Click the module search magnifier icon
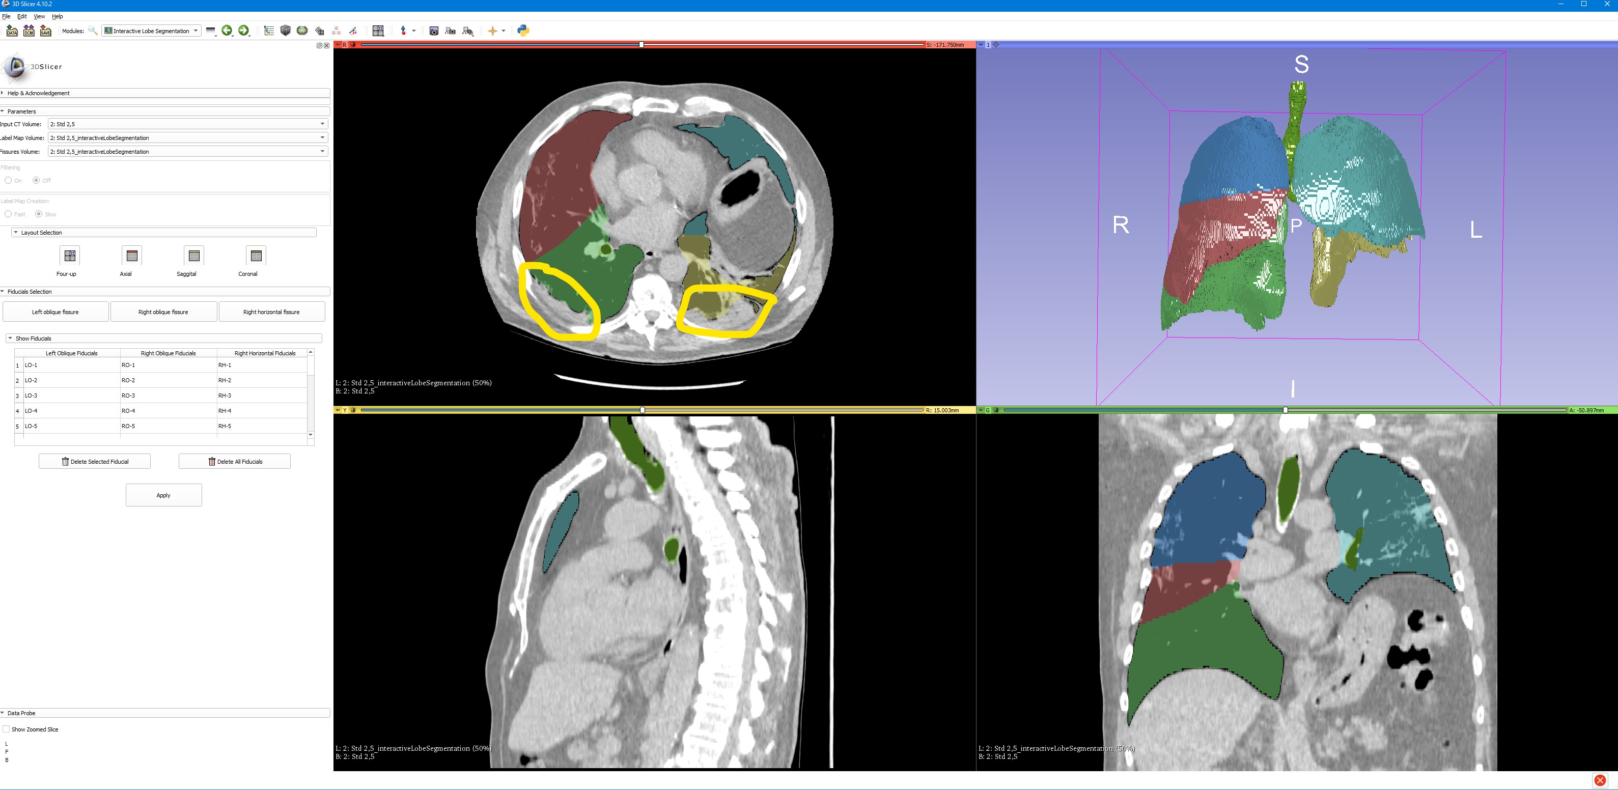This screenshot has width=1618, height=790. [93, 31]
